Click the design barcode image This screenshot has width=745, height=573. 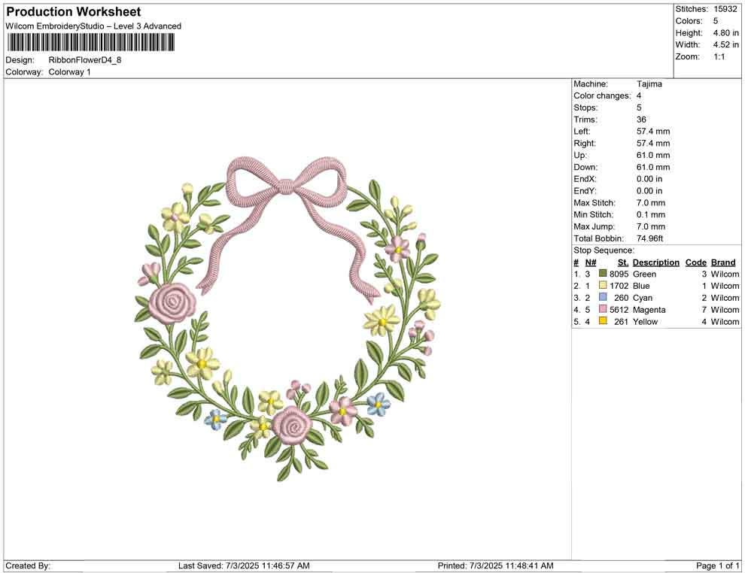click(x=90, y=43)
